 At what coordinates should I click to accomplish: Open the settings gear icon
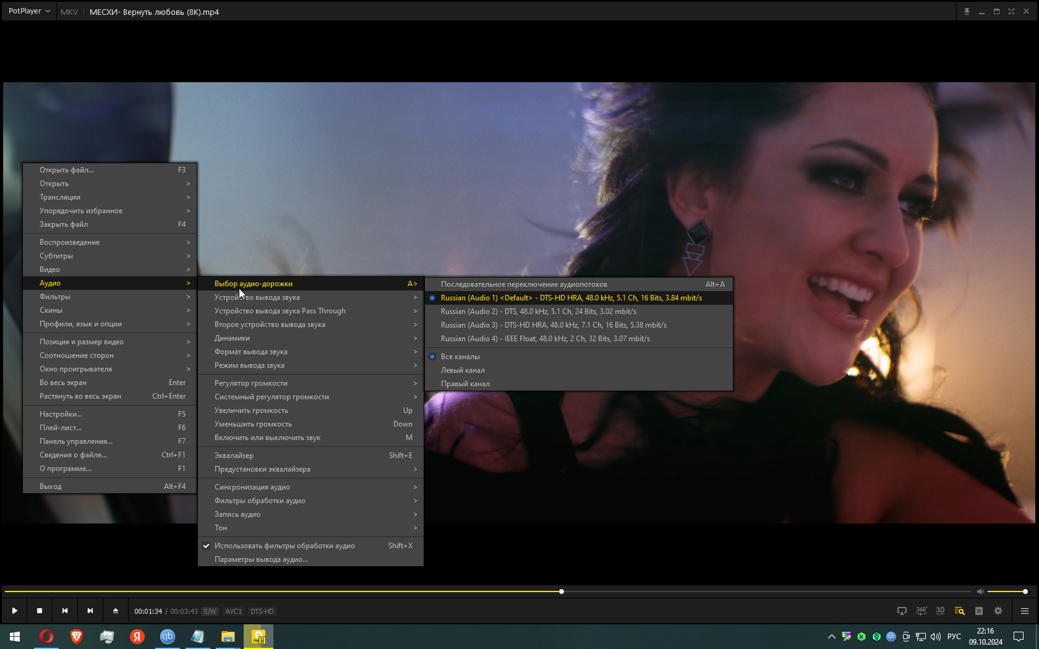[998, 611]
